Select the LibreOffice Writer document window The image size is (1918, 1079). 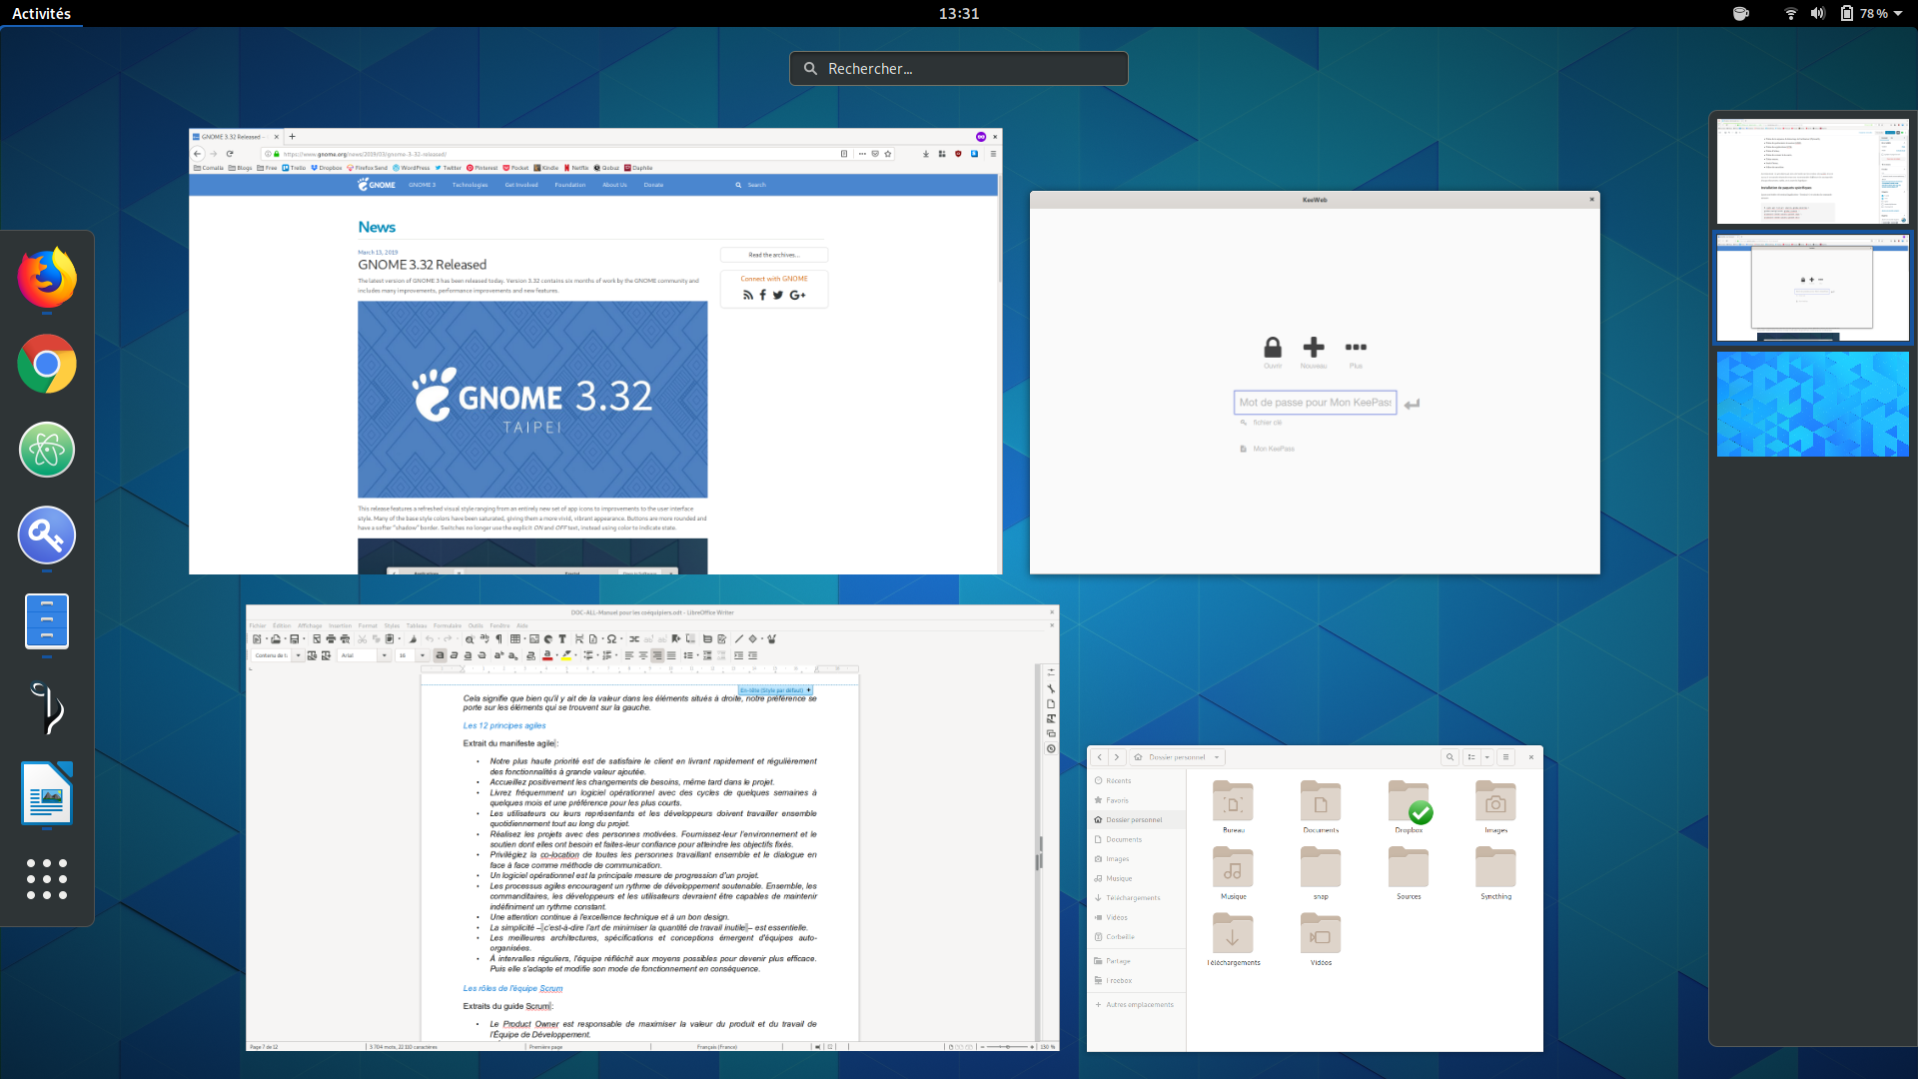tap(652, 828)
